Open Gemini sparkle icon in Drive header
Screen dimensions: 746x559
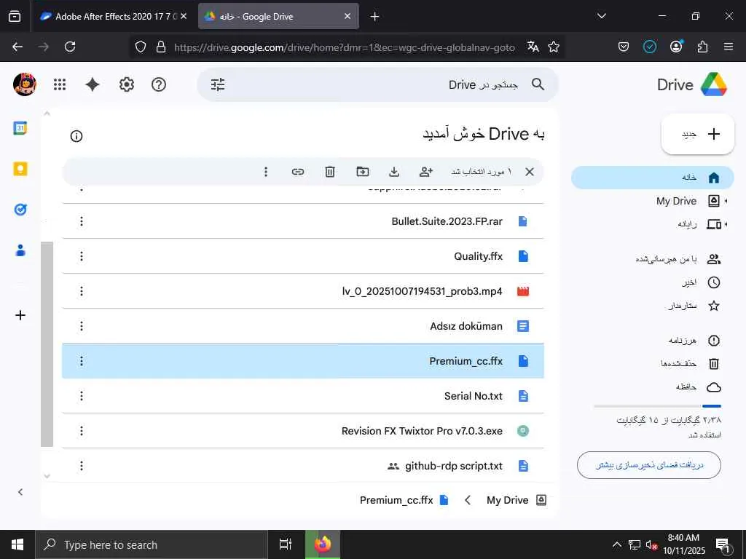pyautogui.click(x=93, y=84)
